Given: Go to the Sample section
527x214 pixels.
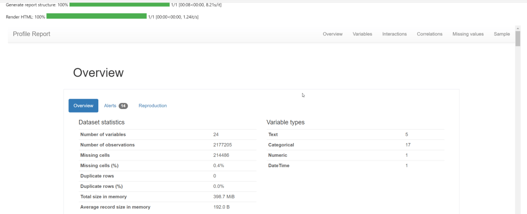Looking at the screenshot, I should tap(502, 34).
